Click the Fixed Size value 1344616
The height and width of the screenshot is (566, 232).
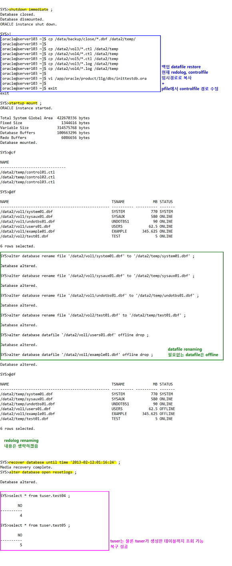point(69,123)
